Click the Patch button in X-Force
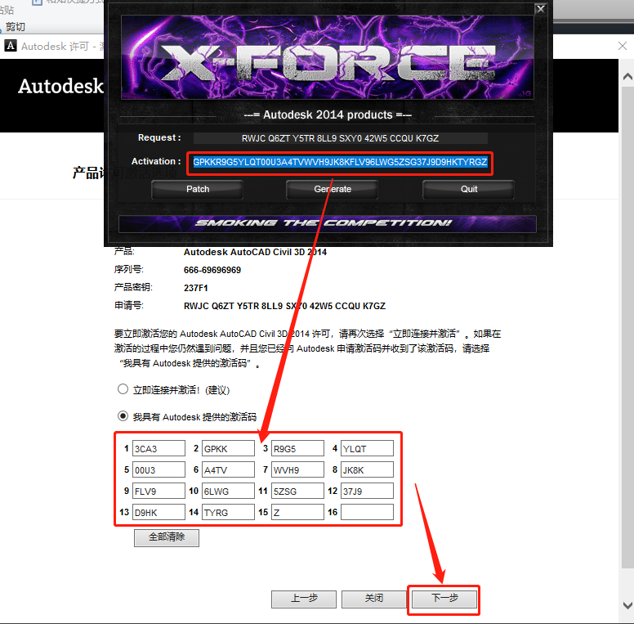Screen dimensions: 634x624 (198, 190)
